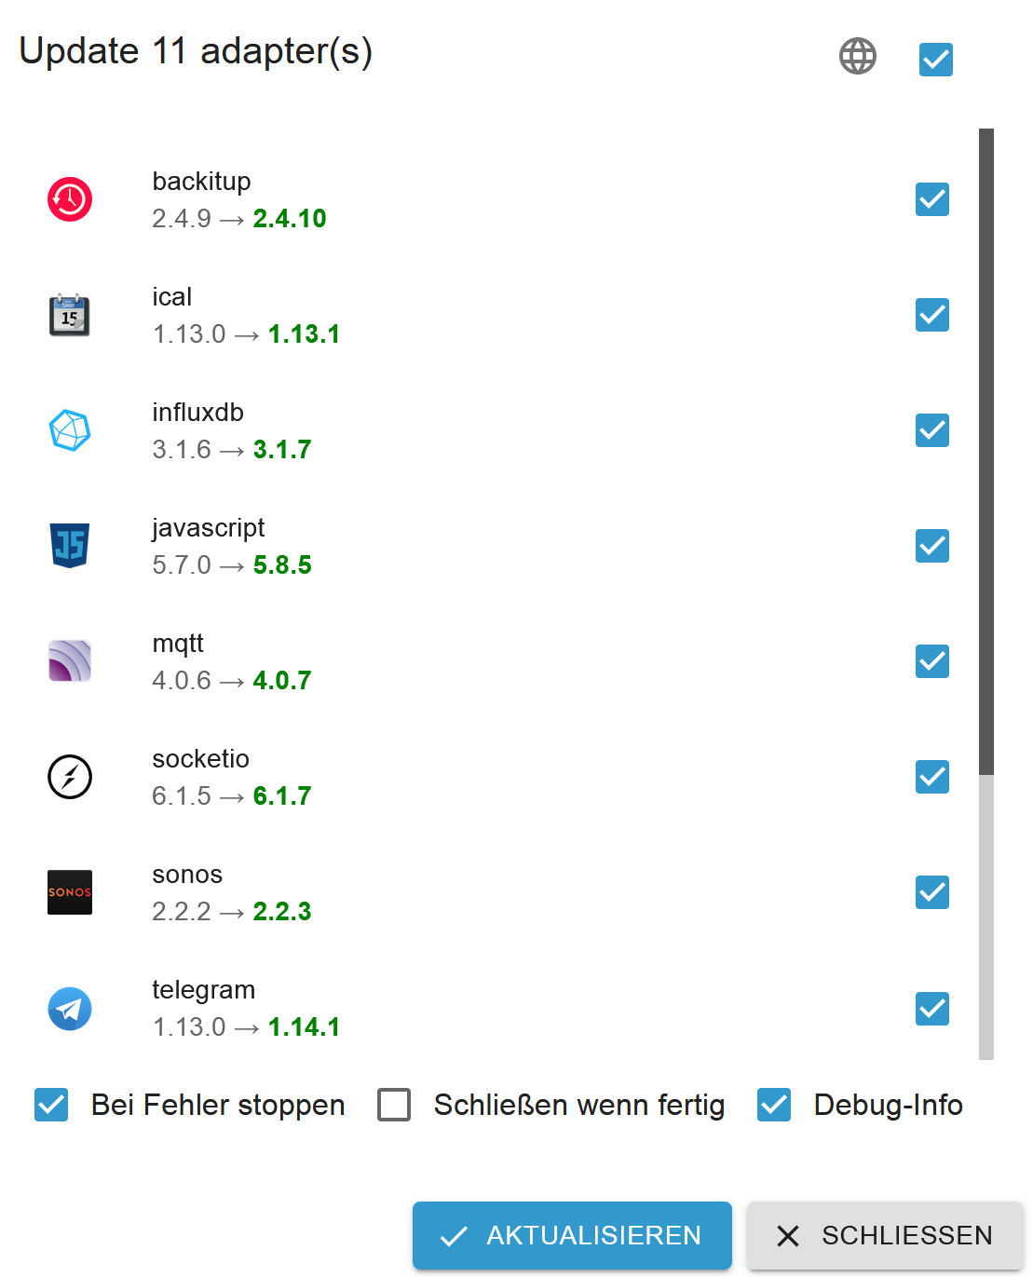Click the javascript adapter icon

(x=70, y=545)
